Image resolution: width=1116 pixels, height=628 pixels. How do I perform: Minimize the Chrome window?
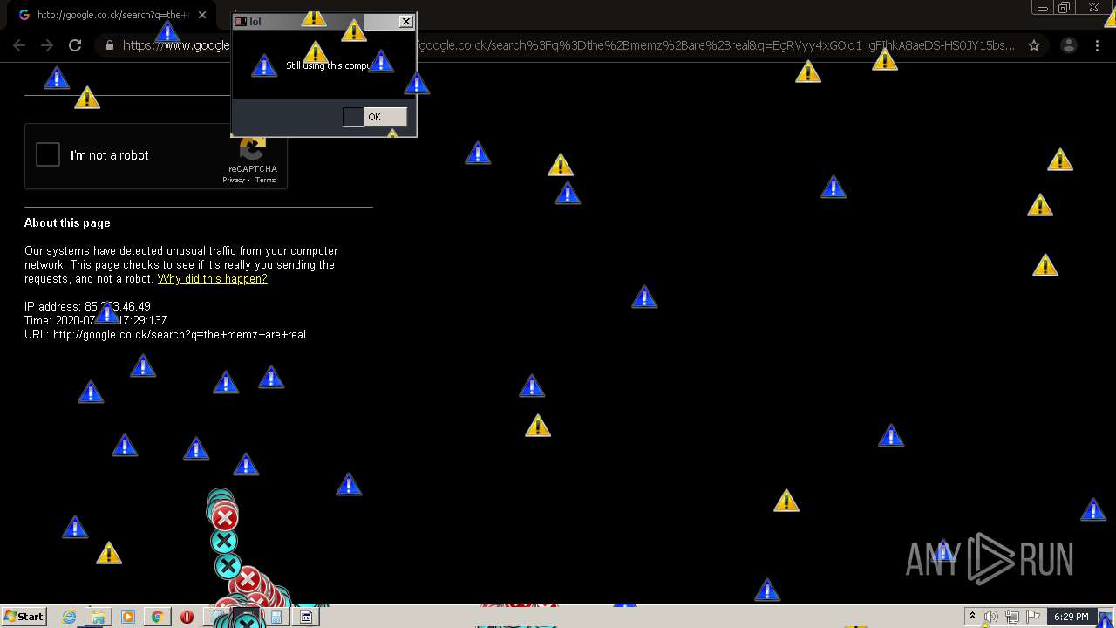pyautogui.click(x=1042, y=8)
